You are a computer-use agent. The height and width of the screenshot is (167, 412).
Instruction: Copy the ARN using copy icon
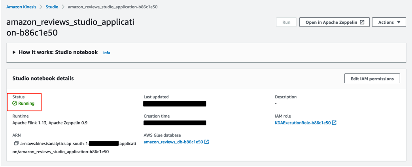[16, 143]
